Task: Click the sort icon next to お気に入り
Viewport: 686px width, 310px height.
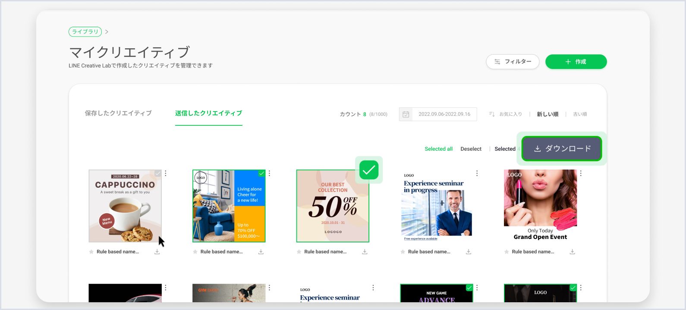Action: [x=492, y=114]
